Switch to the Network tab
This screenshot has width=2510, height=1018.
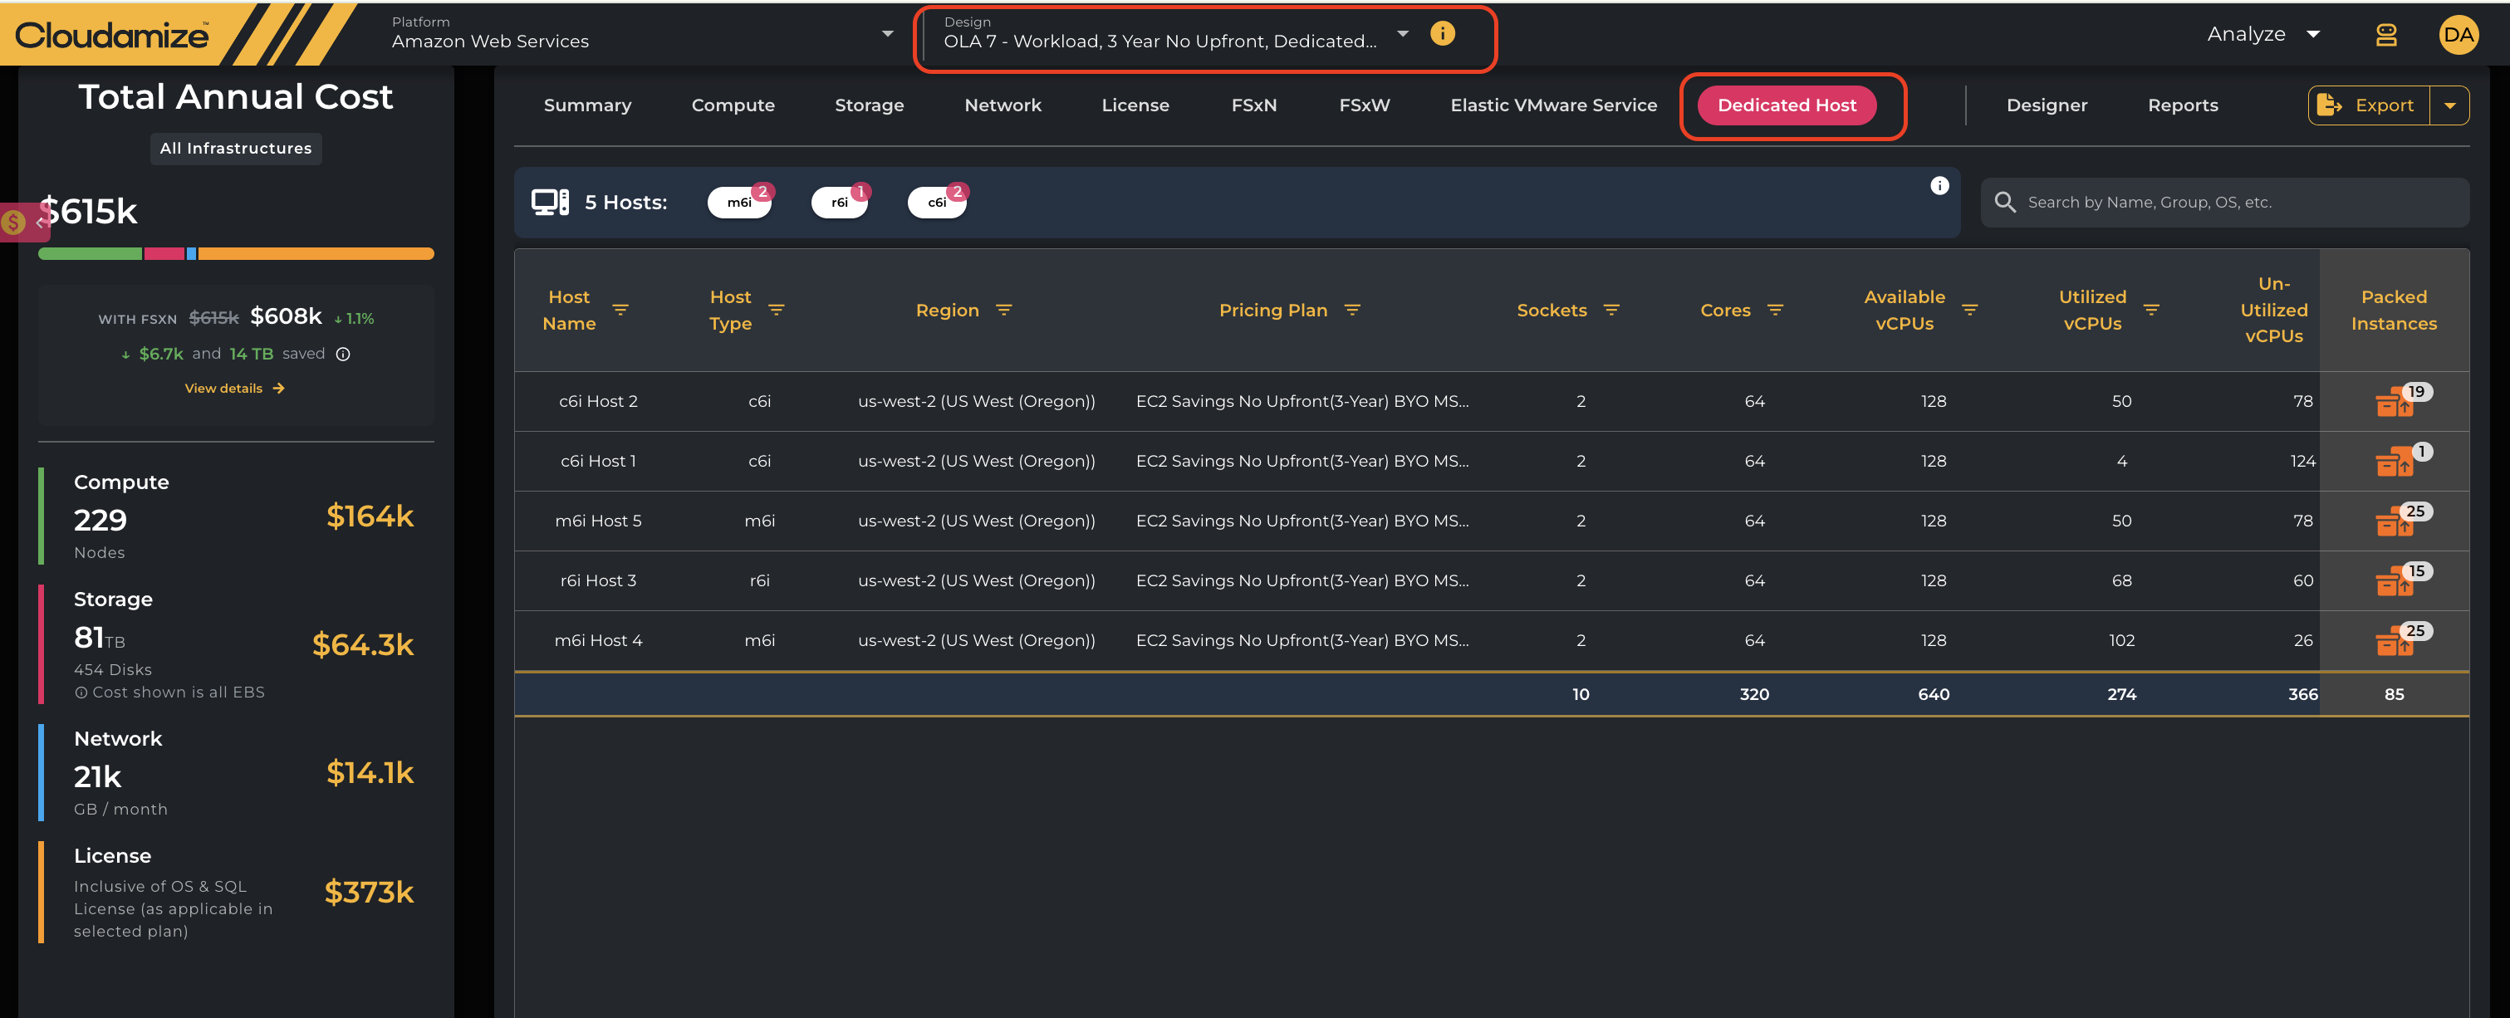(x=1003, y=105)
